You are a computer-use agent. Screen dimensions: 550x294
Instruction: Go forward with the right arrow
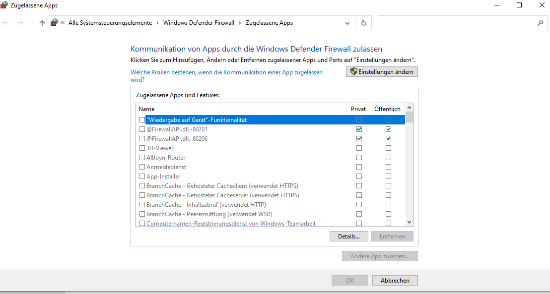pyautogui.click(x=20, y=23)
